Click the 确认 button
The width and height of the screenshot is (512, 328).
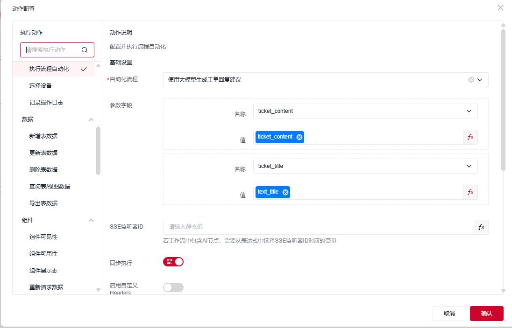tap(486, 314)
